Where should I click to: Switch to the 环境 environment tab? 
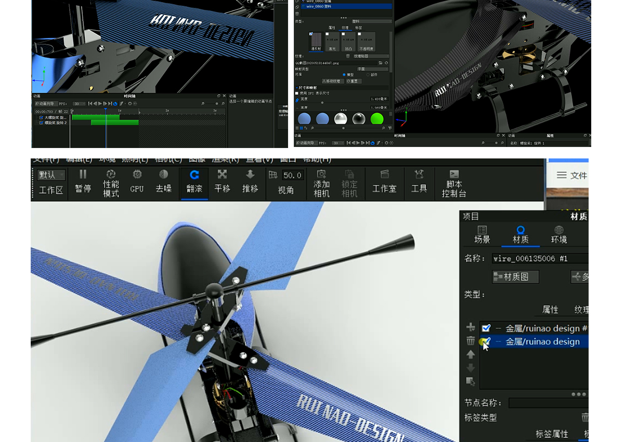click(x=559, y=235)
